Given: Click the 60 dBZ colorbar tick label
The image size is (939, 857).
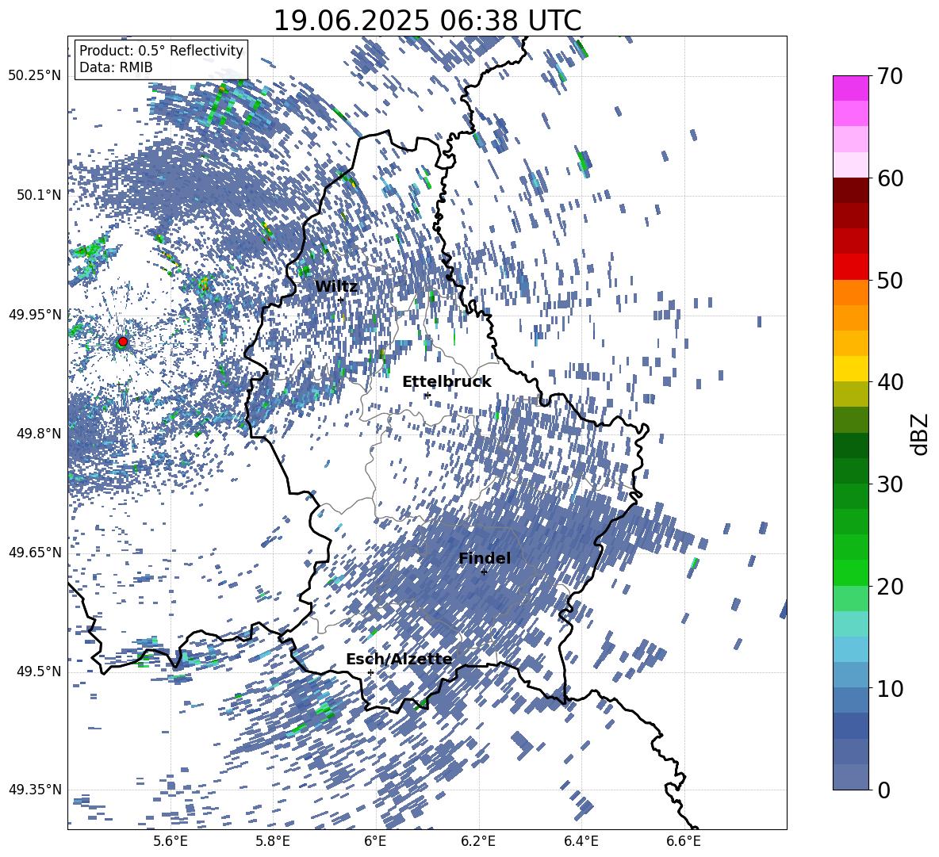Looking at the screenshot, I should 890,178.
